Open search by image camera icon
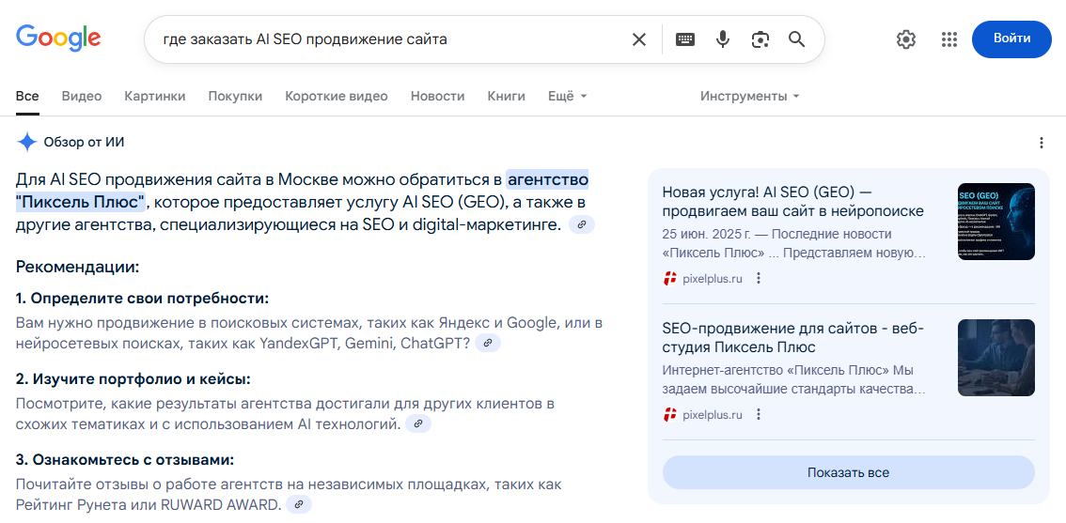Image resolution: width=1066 pixels, height=523 pixels. pyautogui.click(x=760, y=39)
